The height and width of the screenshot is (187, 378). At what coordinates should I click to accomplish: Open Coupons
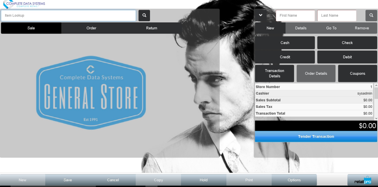click(x=358, y=73)
